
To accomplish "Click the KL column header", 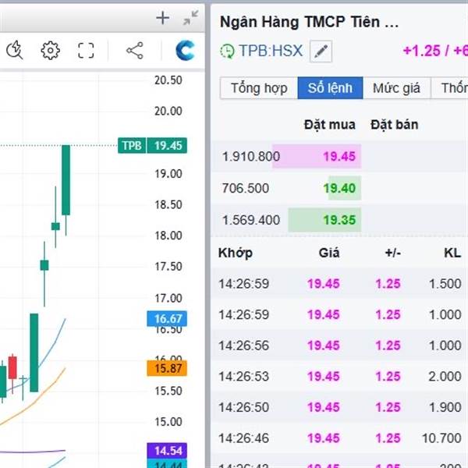I will [452, 253].
